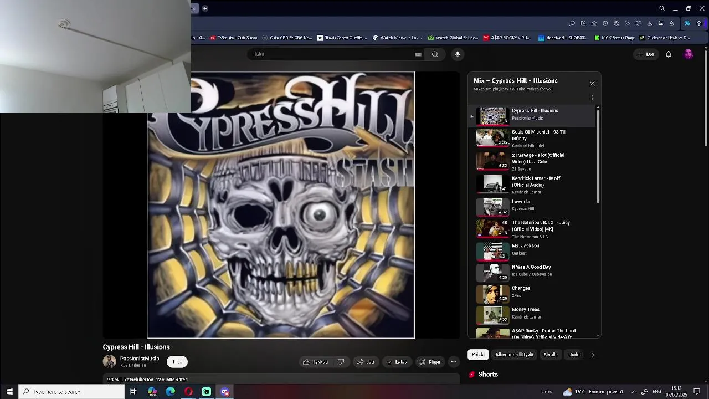Open PassionistMusic channel name link
This screenshot has height=399, width=709.
coord(140,359)
